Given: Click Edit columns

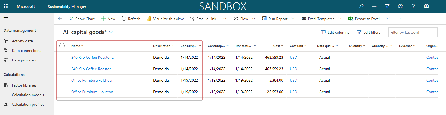Looking at the screenshot, I should (335, 32).
